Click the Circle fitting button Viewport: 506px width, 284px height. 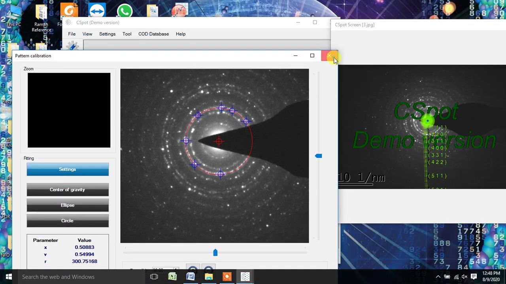point(68,220)
